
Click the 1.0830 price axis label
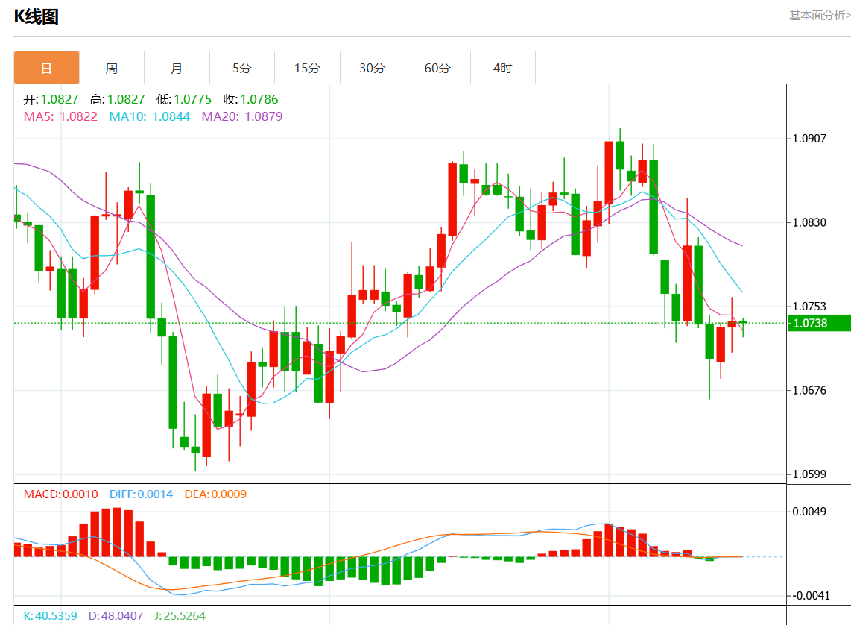[809, 223]
